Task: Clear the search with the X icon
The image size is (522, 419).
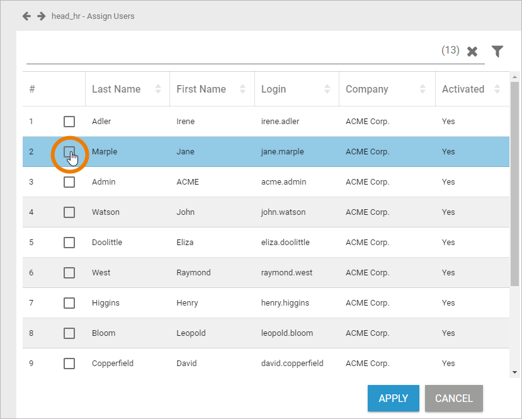Action: [x=472, y=52]
